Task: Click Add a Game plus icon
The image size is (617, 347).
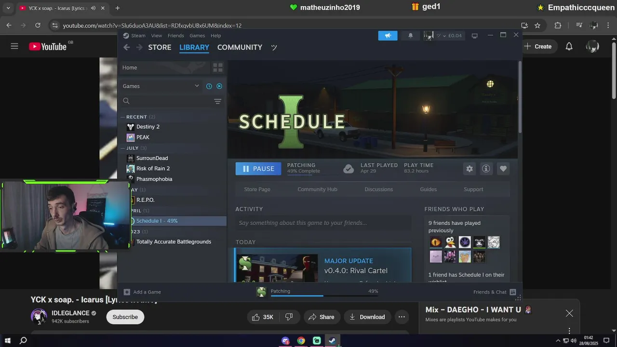Action: pyautogui.click(x=127, y=292)
